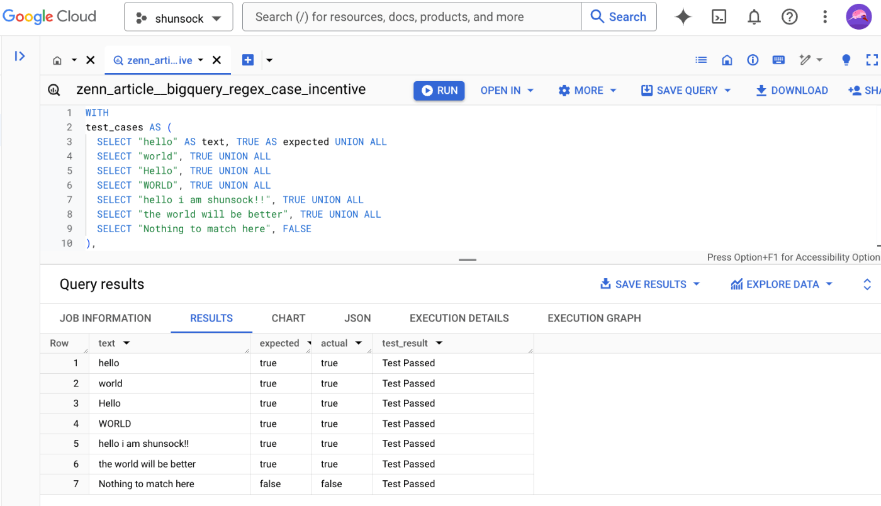The height and width of the screenshot is (506, 881).
Task: Show query info icon
Action: click(753, 60)
